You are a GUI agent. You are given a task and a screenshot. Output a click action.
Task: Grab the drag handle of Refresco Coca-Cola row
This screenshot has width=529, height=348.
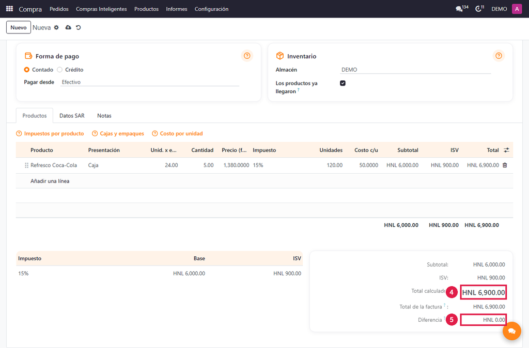point(26,165)
